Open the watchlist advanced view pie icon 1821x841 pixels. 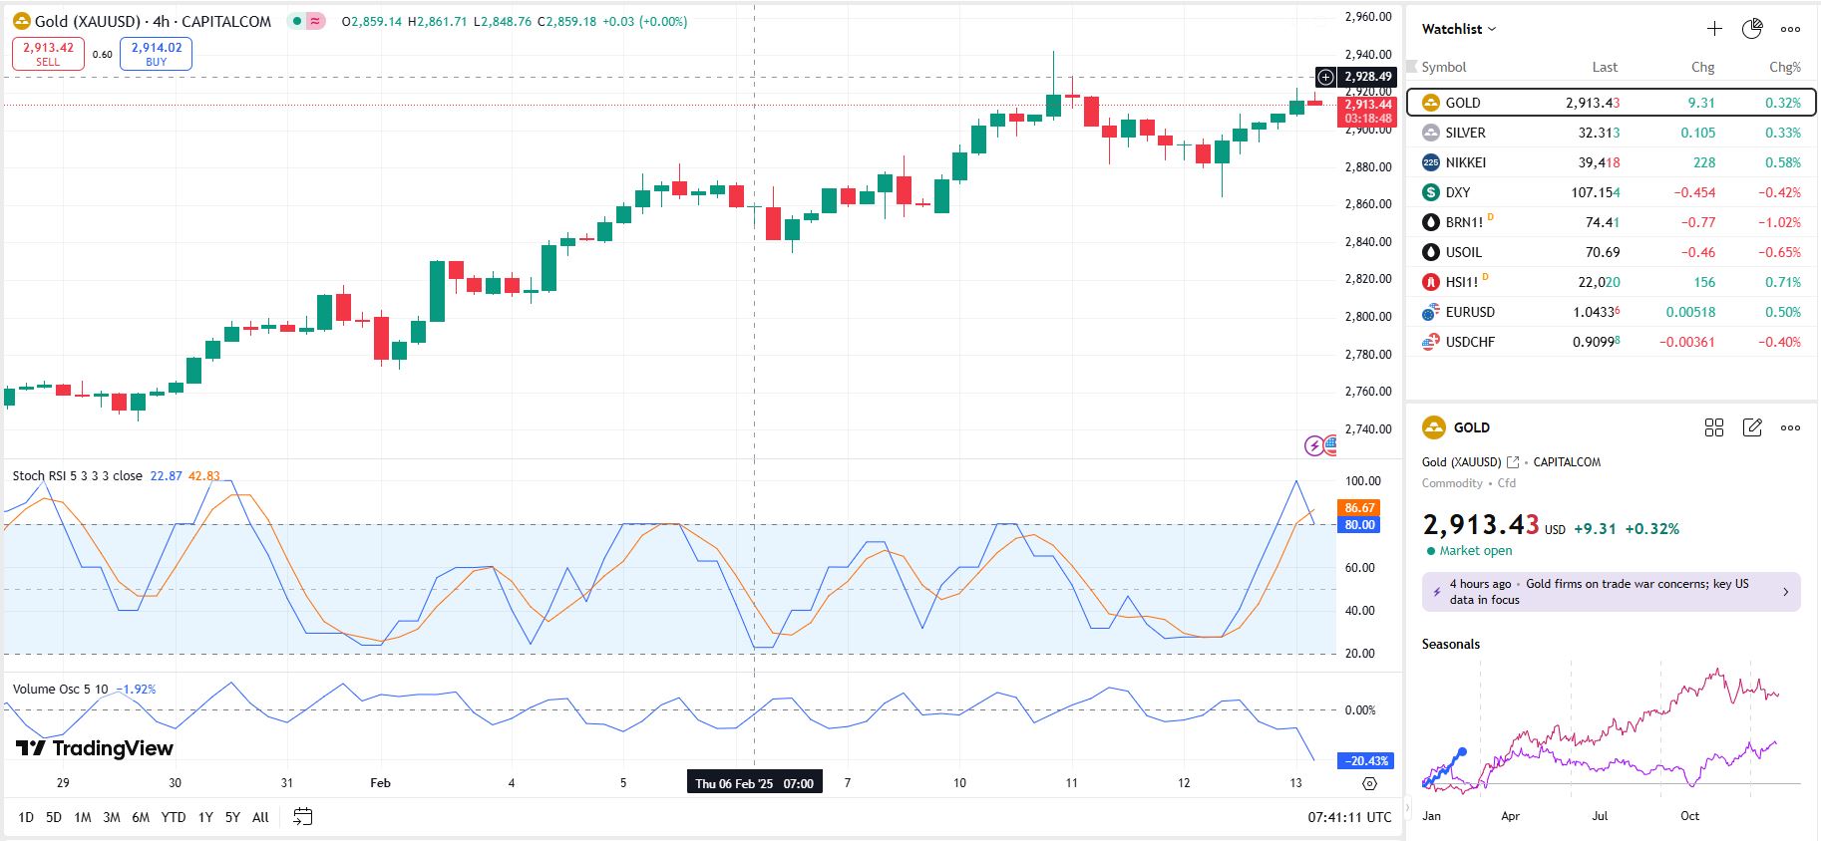1752,29
